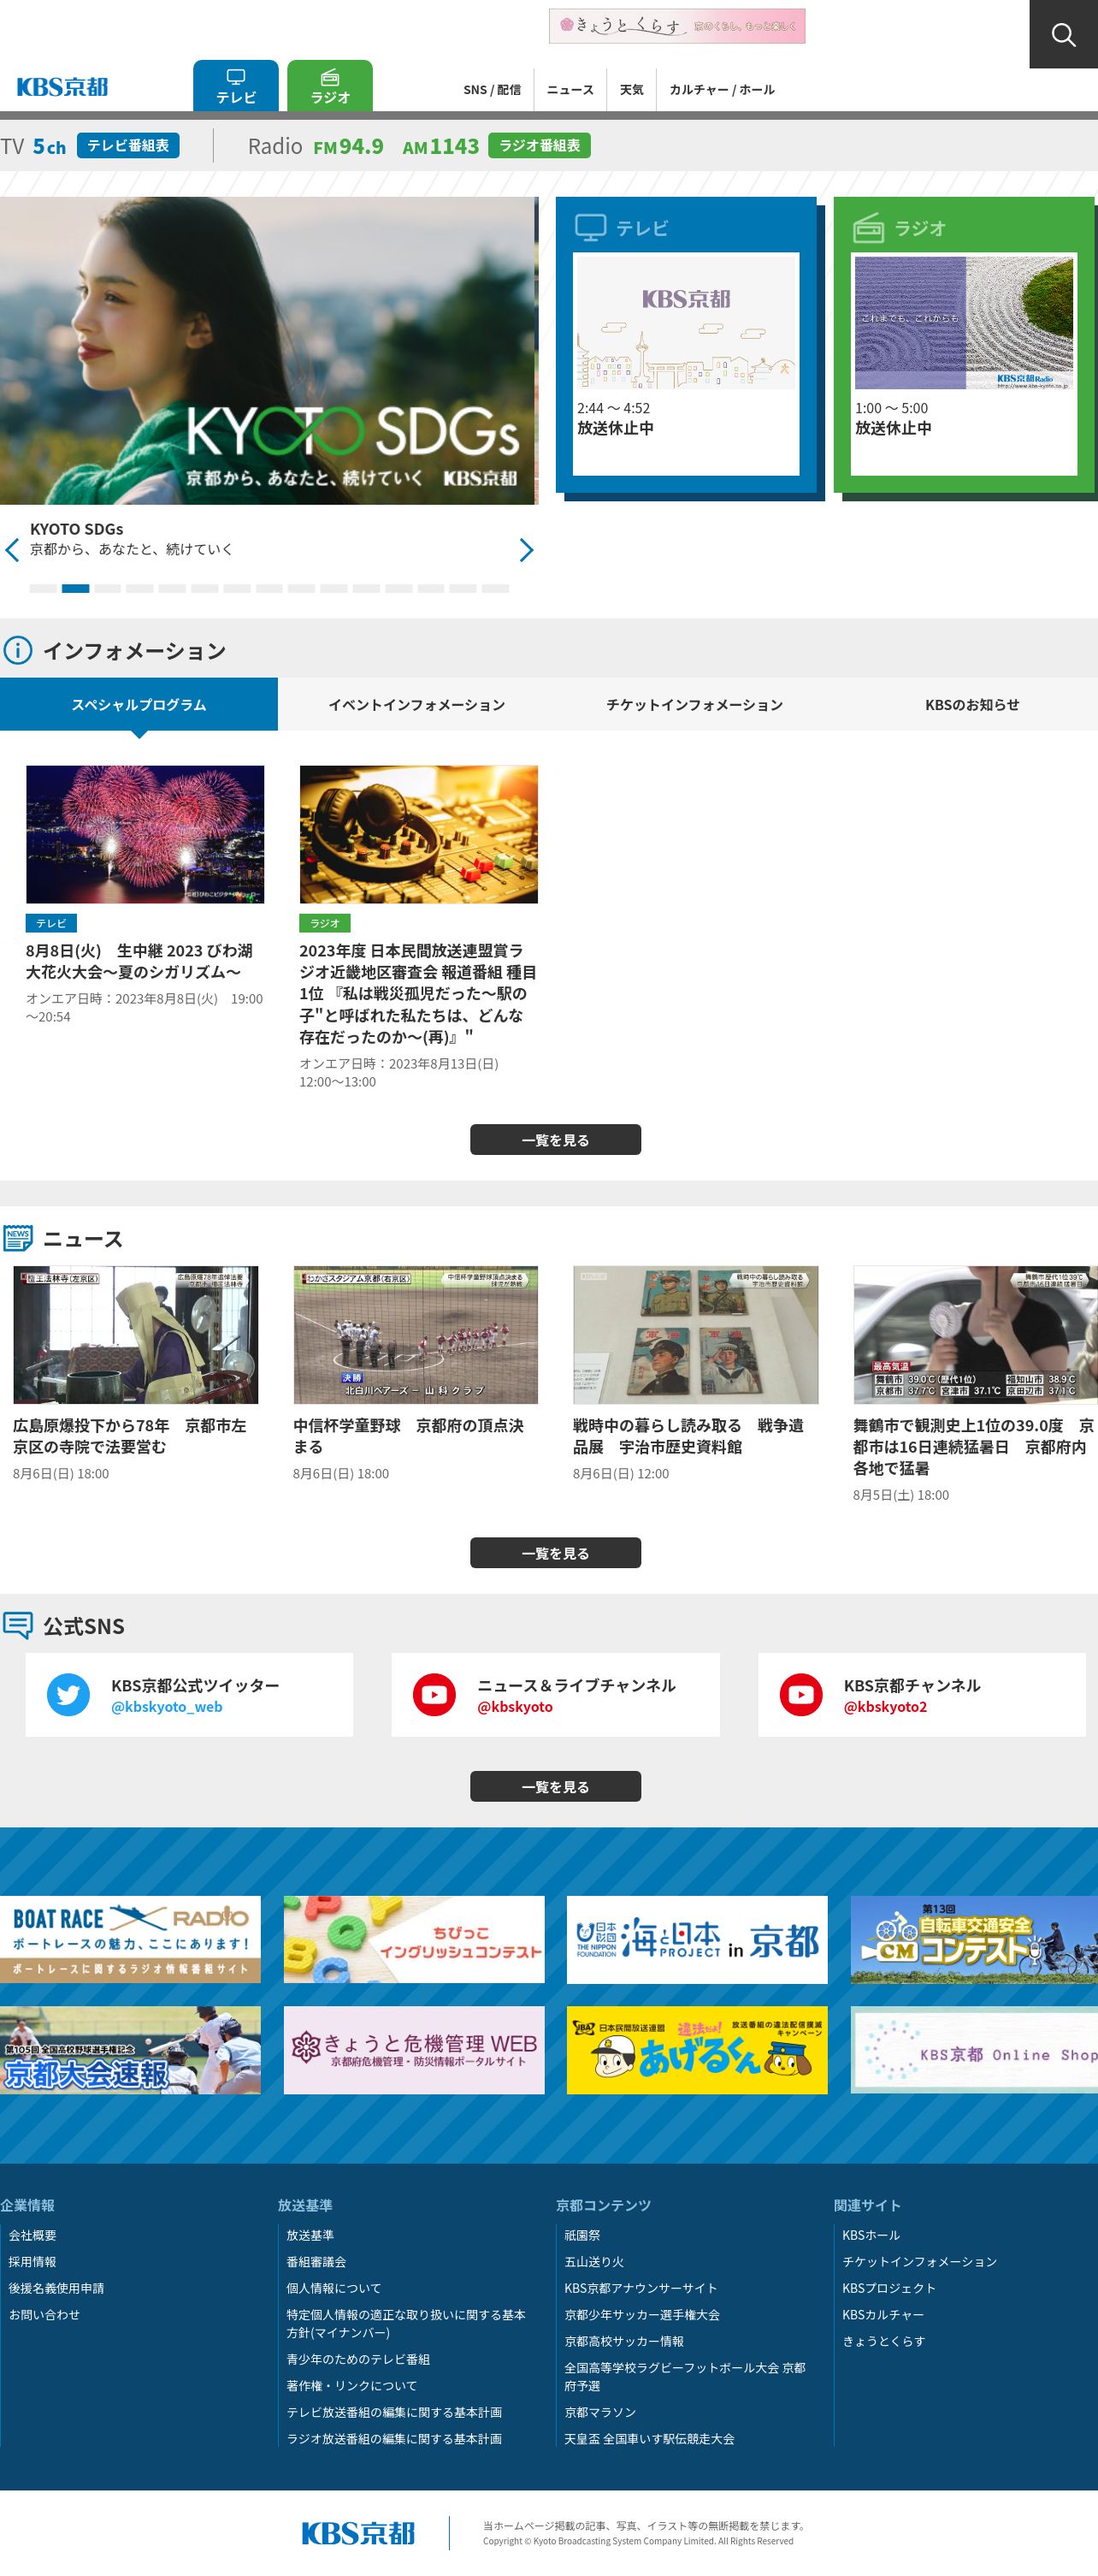Open the blue テレビ tab with monitor icon

click(x=236, y=85)
